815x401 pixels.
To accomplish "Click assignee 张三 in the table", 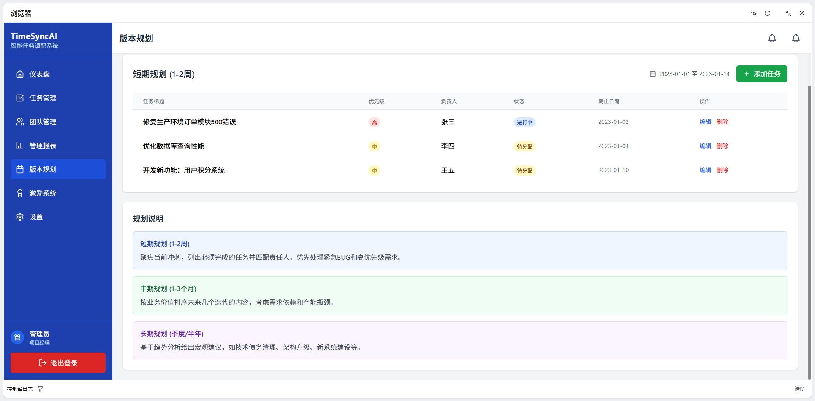I will pyautogui.click(x=448, y=122).
